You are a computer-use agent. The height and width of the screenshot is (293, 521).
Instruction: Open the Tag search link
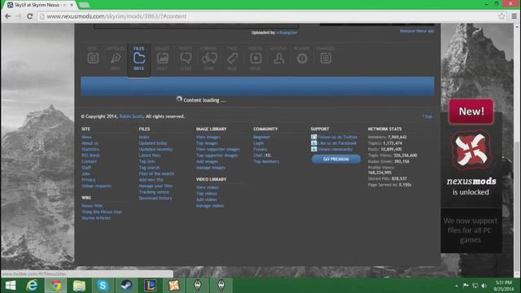coord(149,168)
